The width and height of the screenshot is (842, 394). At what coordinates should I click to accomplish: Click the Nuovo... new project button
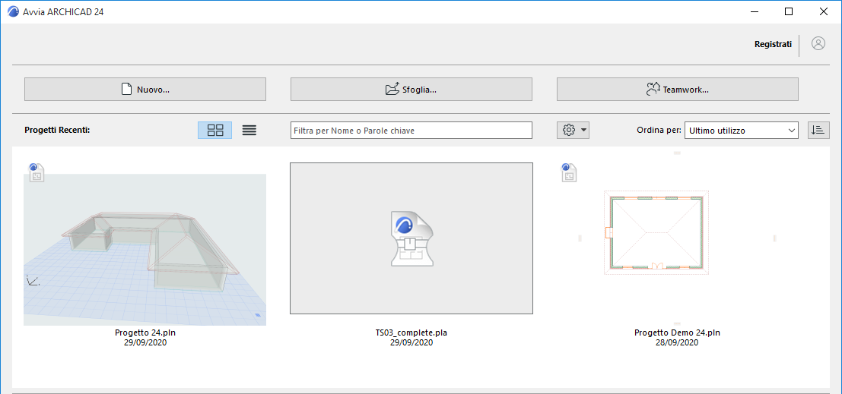coord(145,90)
